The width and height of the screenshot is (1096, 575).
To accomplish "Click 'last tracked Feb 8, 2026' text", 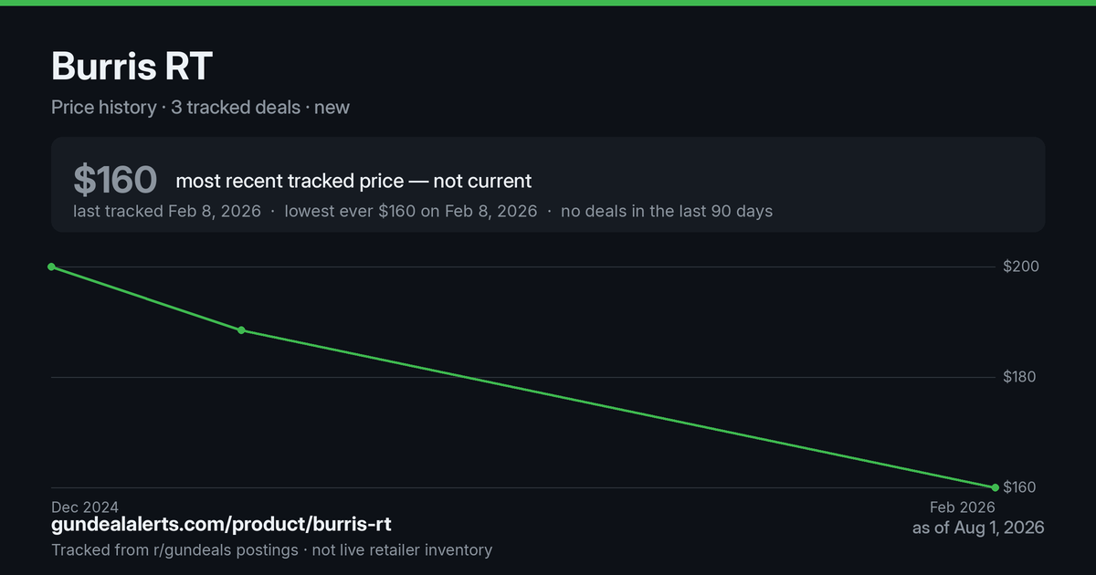I will tap(167, 211).
